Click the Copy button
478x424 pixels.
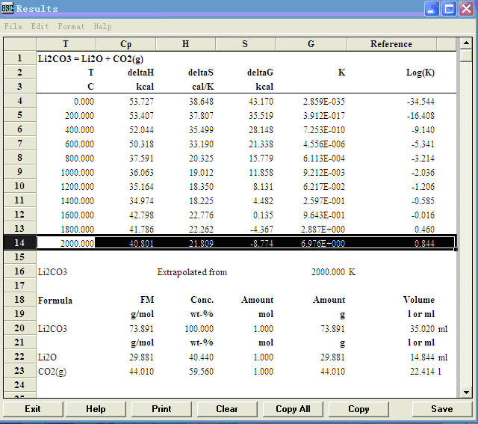358,409
